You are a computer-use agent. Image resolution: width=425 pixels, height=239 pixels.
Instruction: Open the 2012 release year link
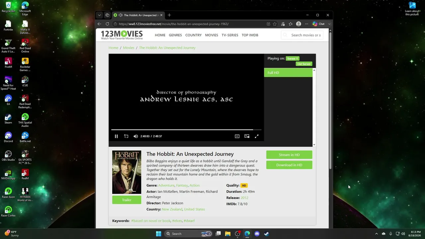[244, 198]
